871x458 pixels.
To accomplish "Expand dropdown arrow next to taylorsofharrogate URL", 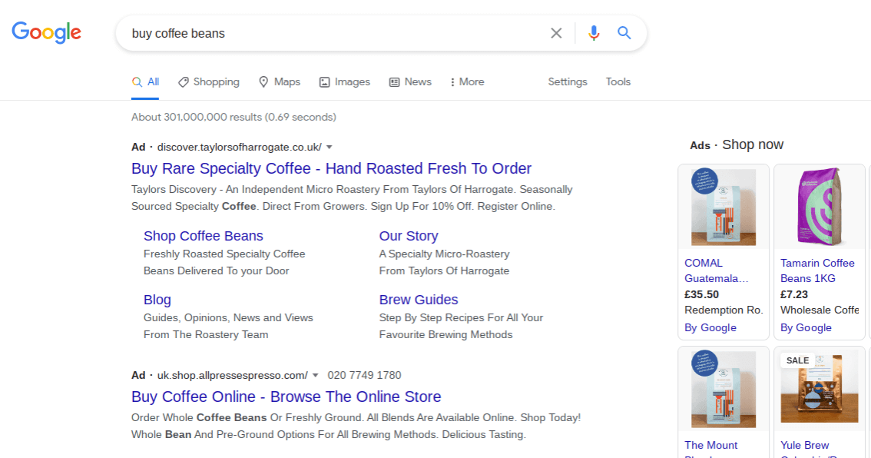I will click(x=330, y=148).
